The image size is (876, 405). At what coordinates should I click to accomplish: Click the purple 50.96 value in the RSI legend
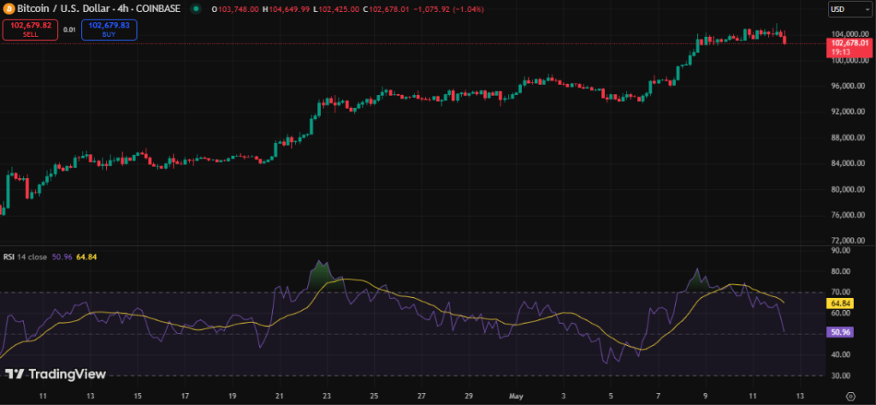(61, 256)
